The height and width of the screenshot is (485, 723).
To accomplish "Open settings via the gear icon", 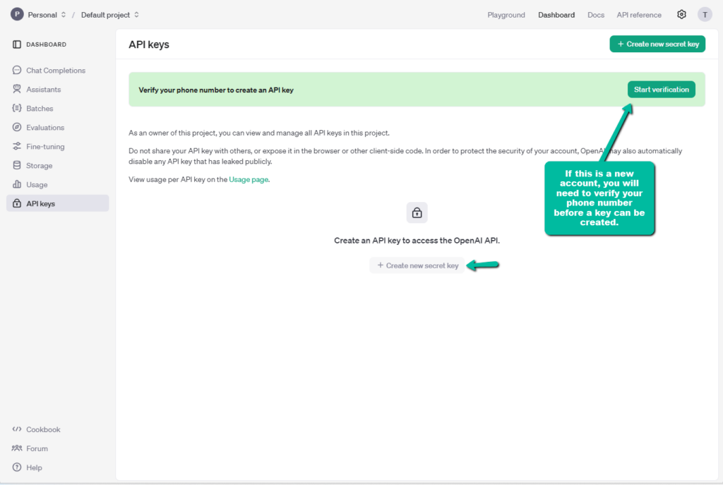I will click(x=681, y=14).
